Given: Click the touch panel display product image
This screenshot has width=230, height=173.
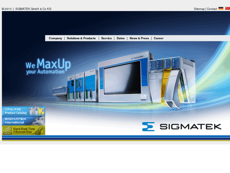Looking at the screenshot, I should 124,77.
